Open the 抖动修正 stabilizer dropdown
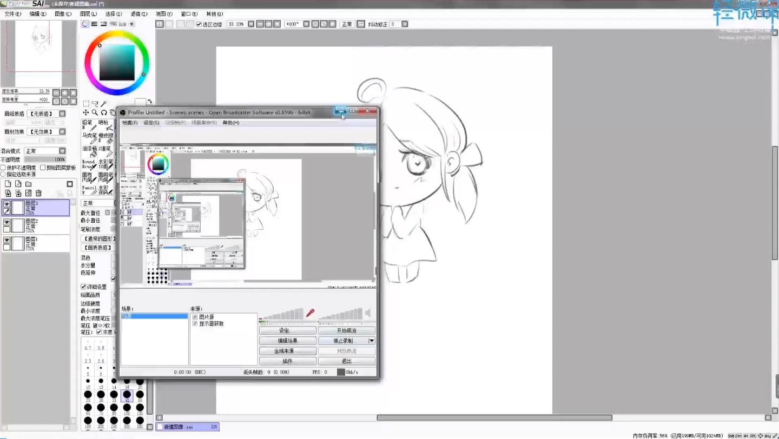779x439 pixels. (x=405, y=24)
